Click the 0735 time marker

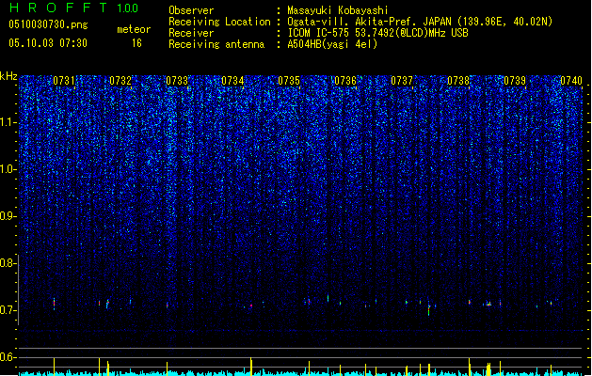coord(289,81)
